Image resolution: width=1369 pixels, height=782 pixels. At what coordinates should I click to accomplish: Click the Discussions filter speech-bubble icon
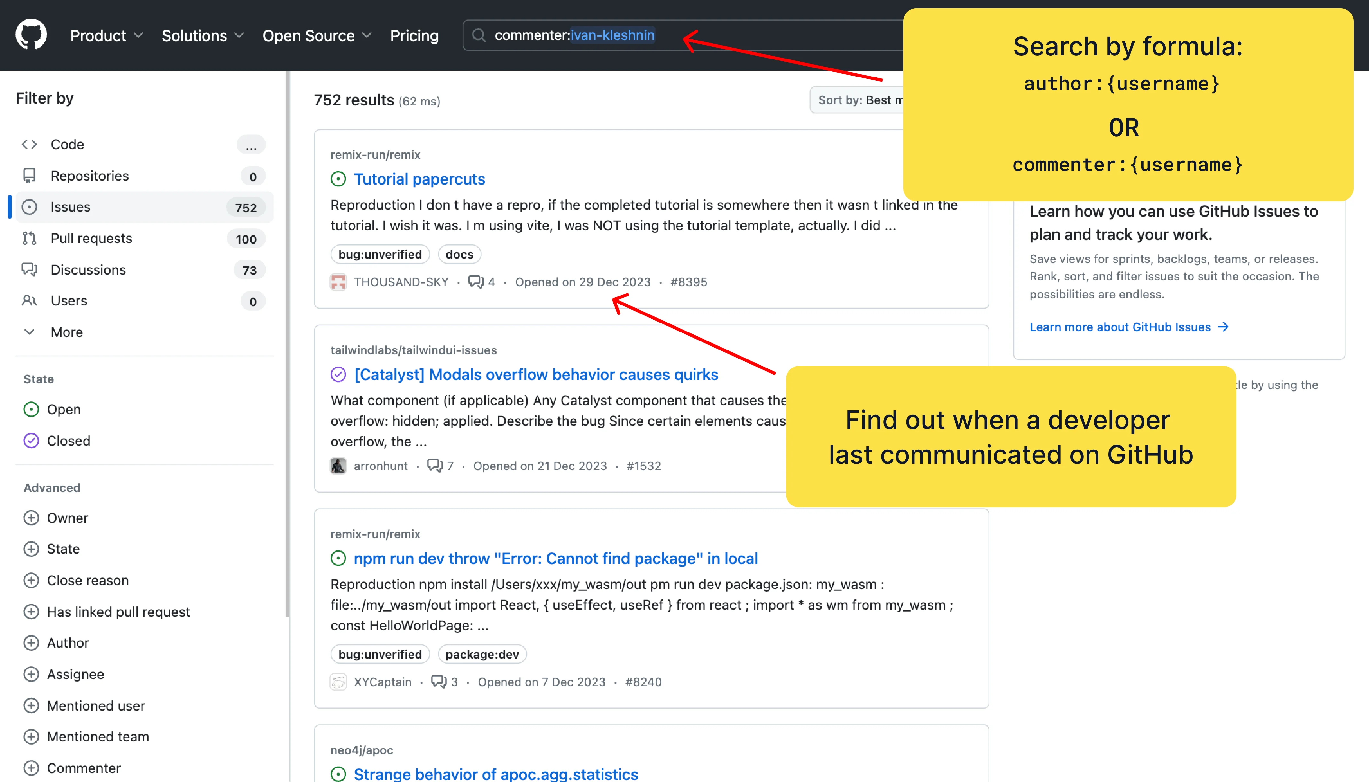point(30,270)
